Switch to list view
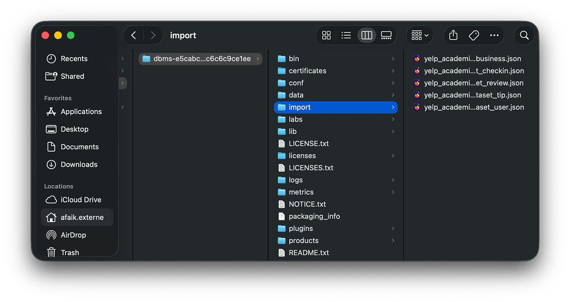570x302 pixels. [346, 35]
